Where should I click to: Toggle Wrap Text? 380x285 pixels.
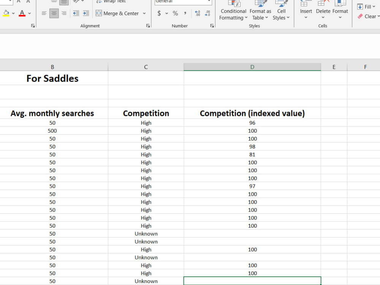click(111, 2)
